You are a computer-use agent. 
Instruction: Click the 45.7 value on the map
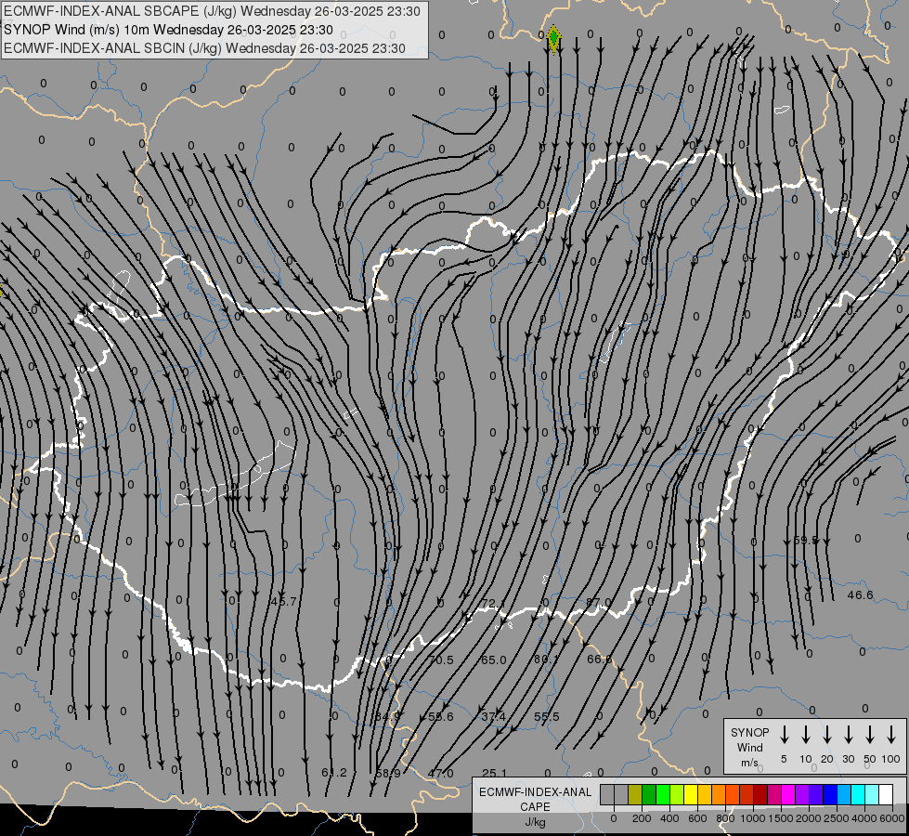[283, 602]
